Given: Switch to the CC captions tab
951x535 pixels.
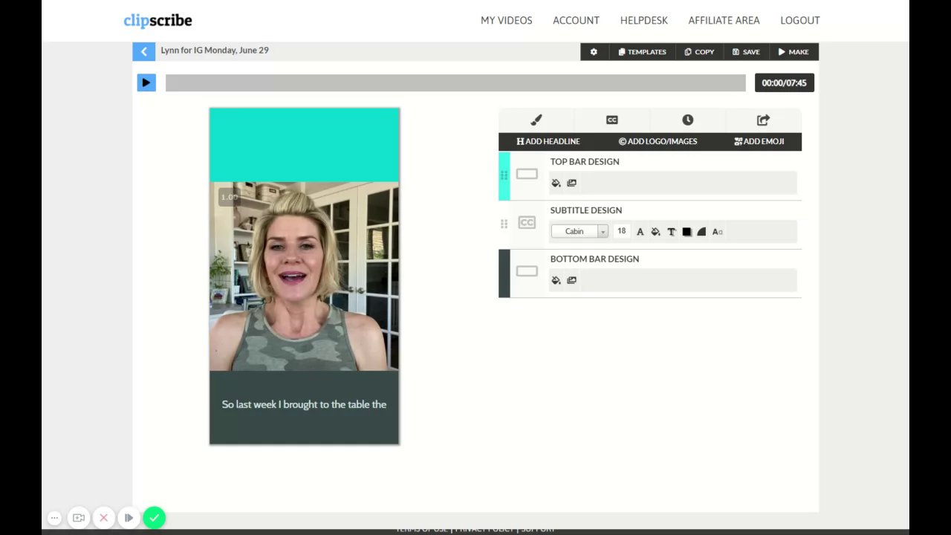Looking at the screenshot, I should pos(612,120).
